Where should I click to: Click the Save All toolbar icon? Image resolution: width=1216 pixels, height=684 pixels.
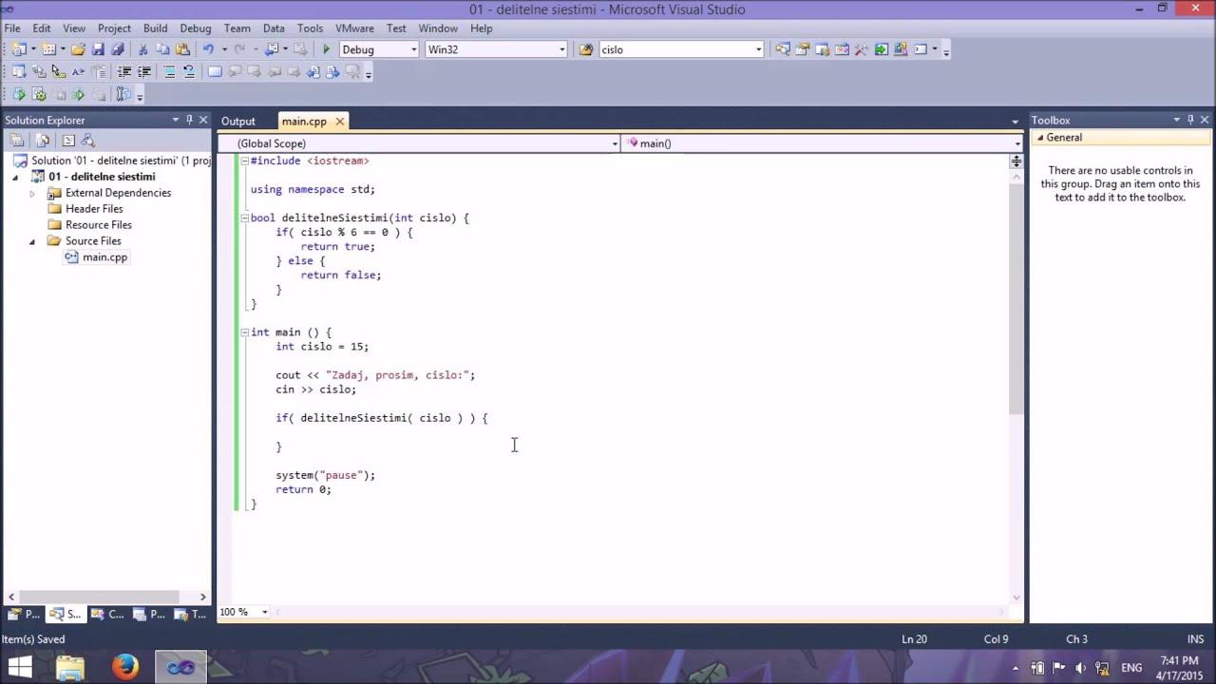118,49
